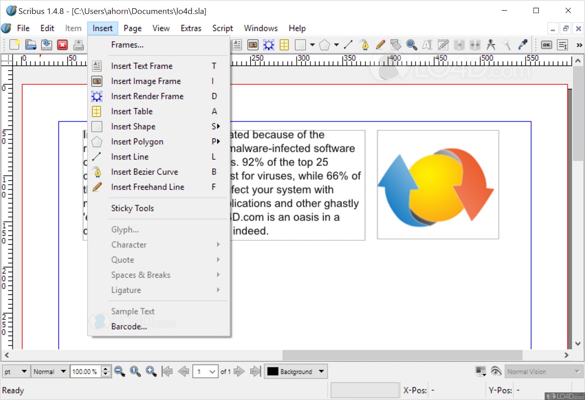Open the polygon tool dropdown arrow
Screen dimensions: 585x400
click(x=336, y=45)
